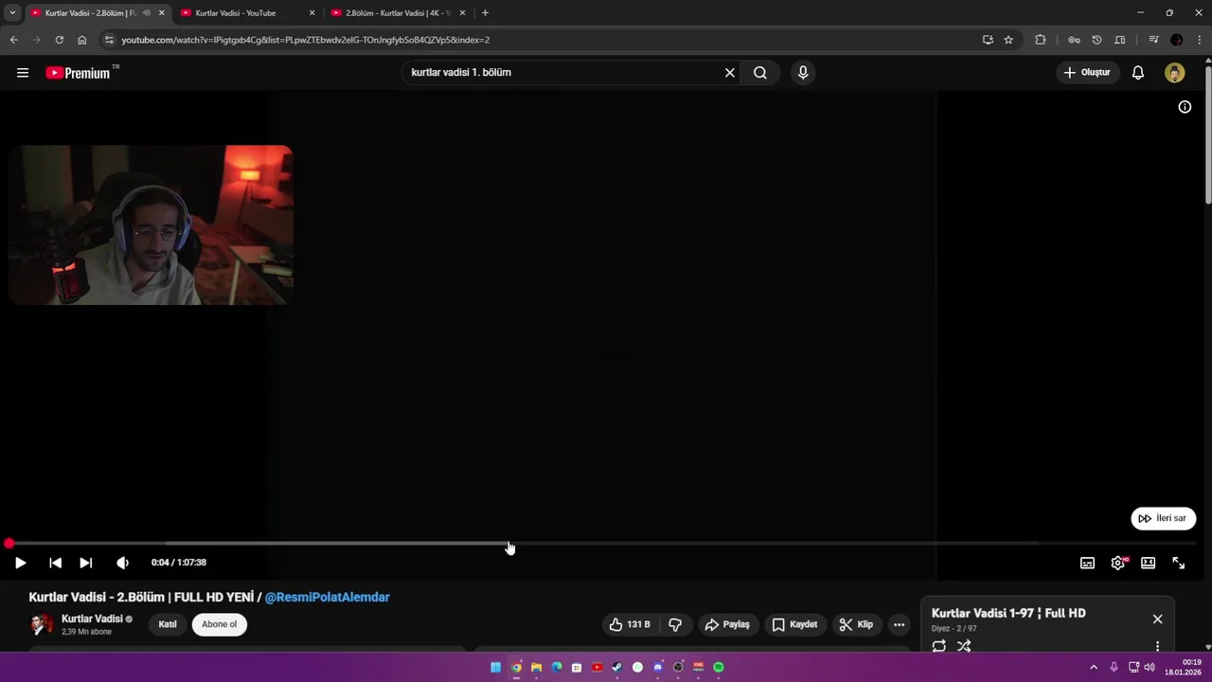The image size is (1212, 682).
Task: Click the red playhead scrubber dot
Action: tap(9, 544)
